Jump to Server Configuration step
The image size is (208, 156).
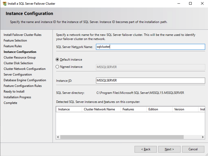pos(18,75)
